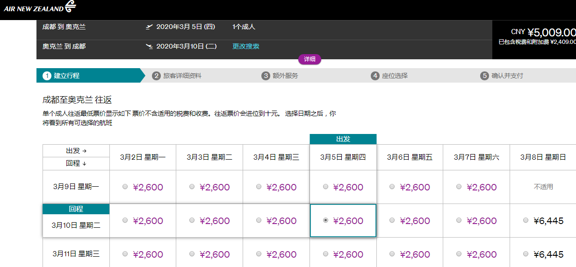Select 3月2日 departure with 3月9日 return fare

click(125, 187)
